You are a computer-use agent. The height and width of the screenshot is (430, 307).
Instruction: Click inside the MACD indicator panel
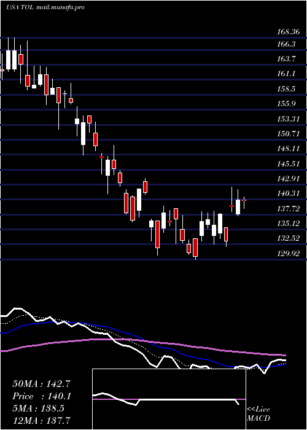click(169, 399)
